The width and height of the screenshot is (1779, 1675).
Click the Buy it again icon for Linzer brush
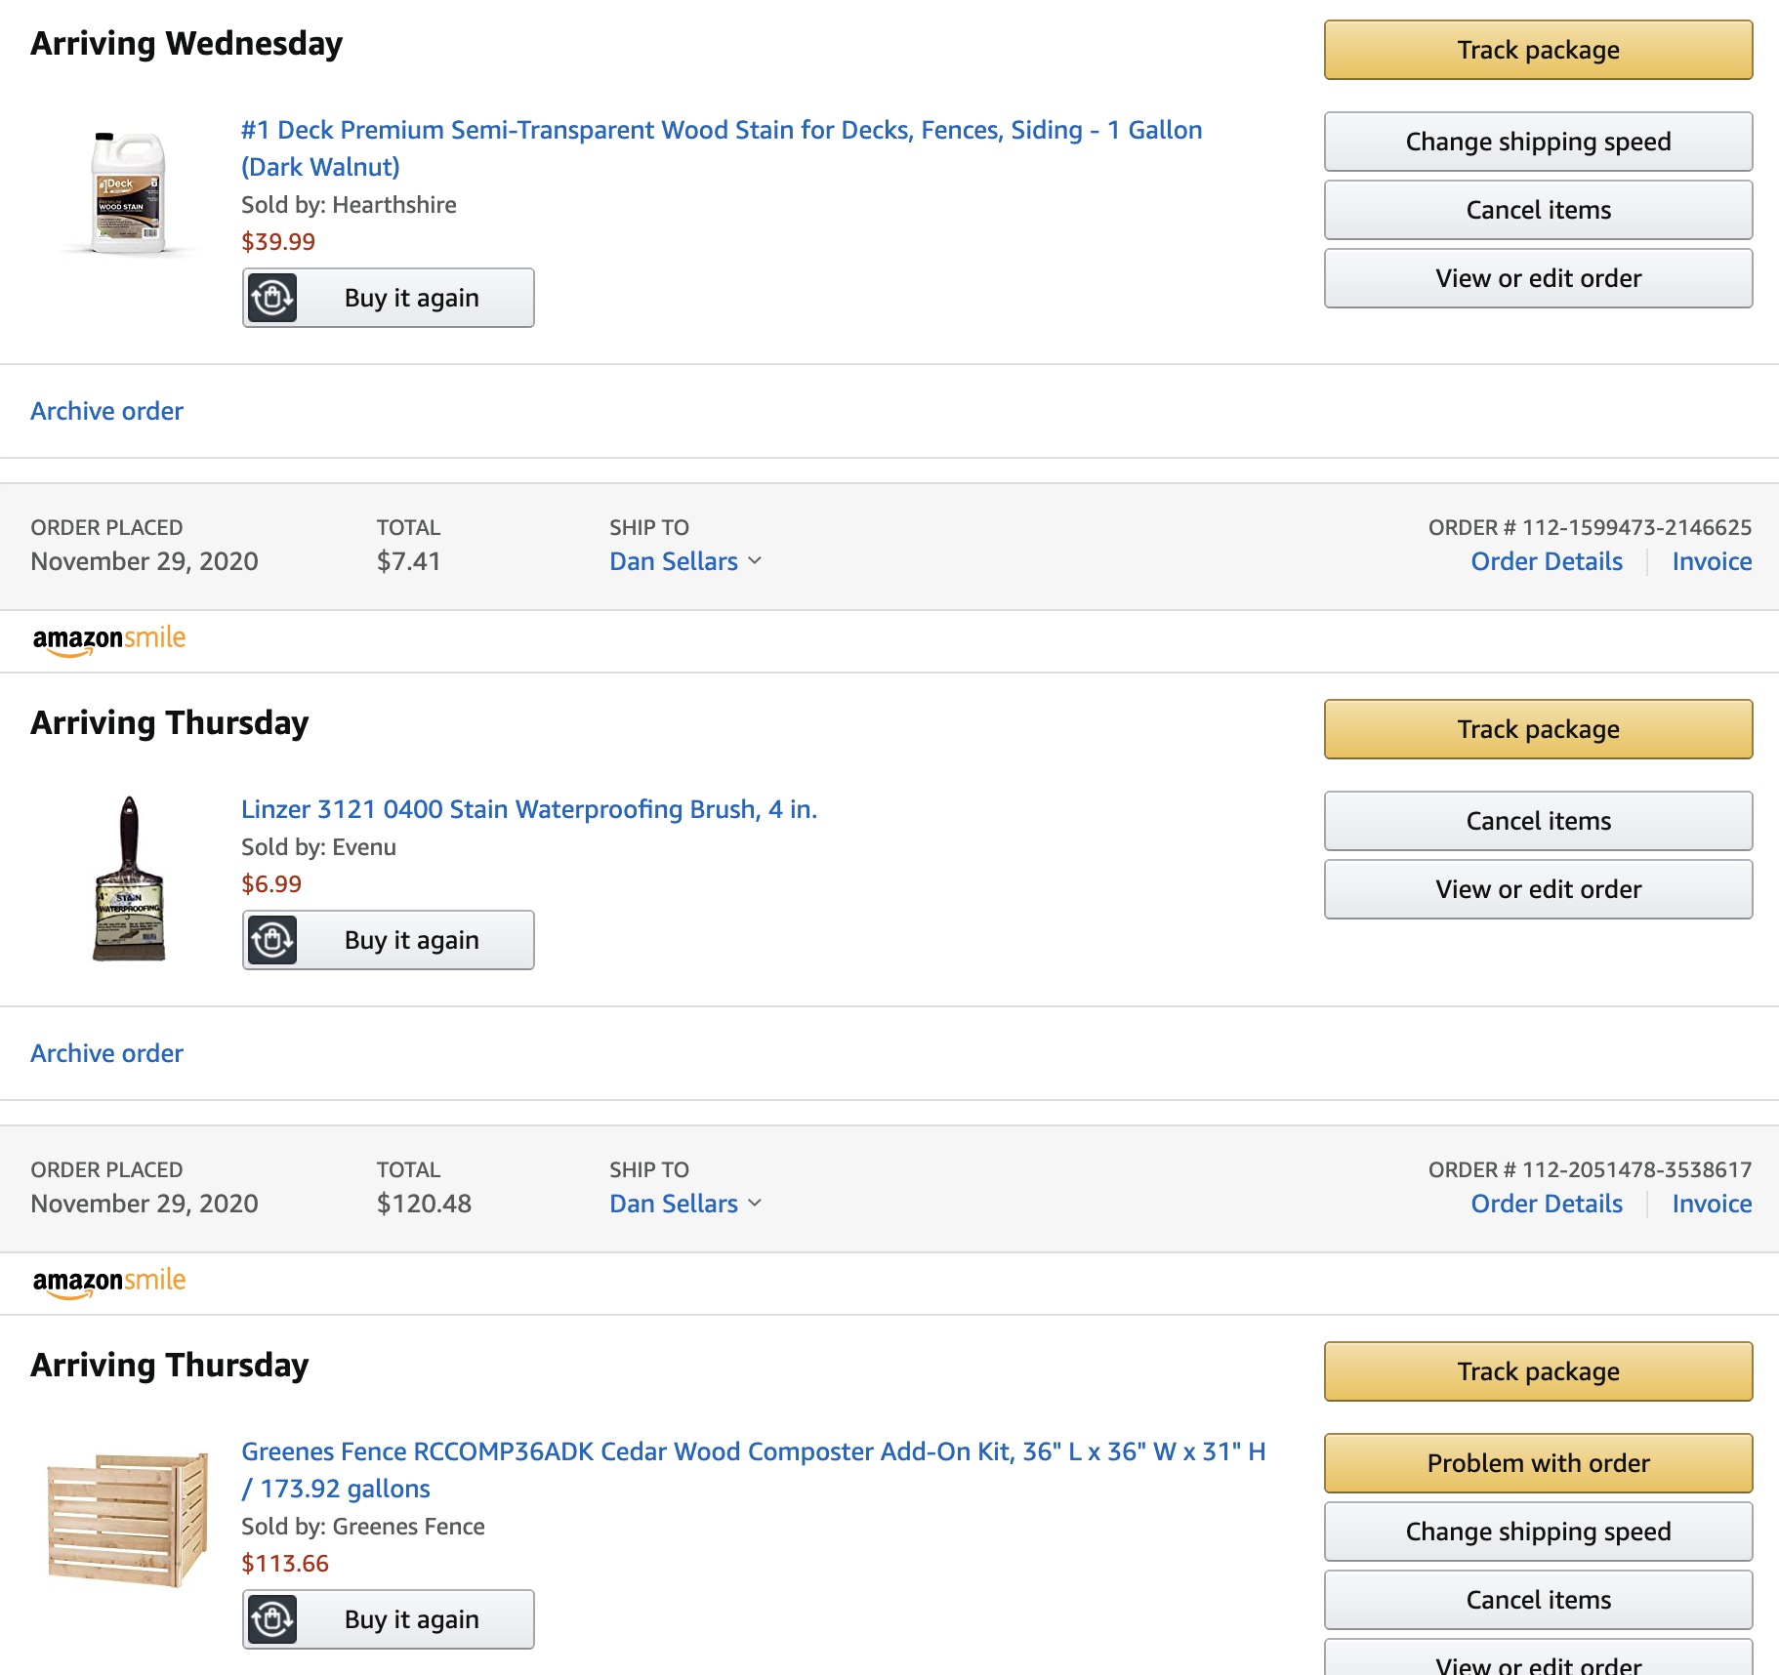point(272,940)
